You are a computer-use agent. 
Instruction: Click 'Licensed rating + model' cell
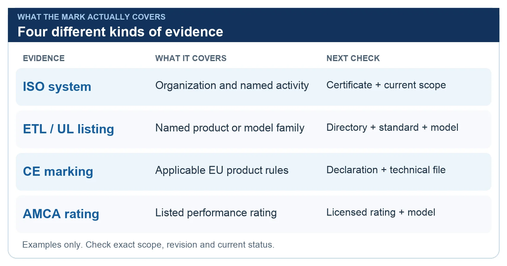click(x=381, y=212)
